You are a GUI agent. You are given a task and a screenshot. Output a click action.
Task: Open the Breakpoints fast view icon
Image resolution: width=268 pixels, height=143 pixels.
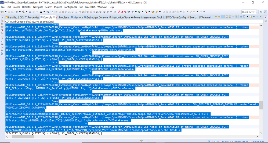pos(2,51)
